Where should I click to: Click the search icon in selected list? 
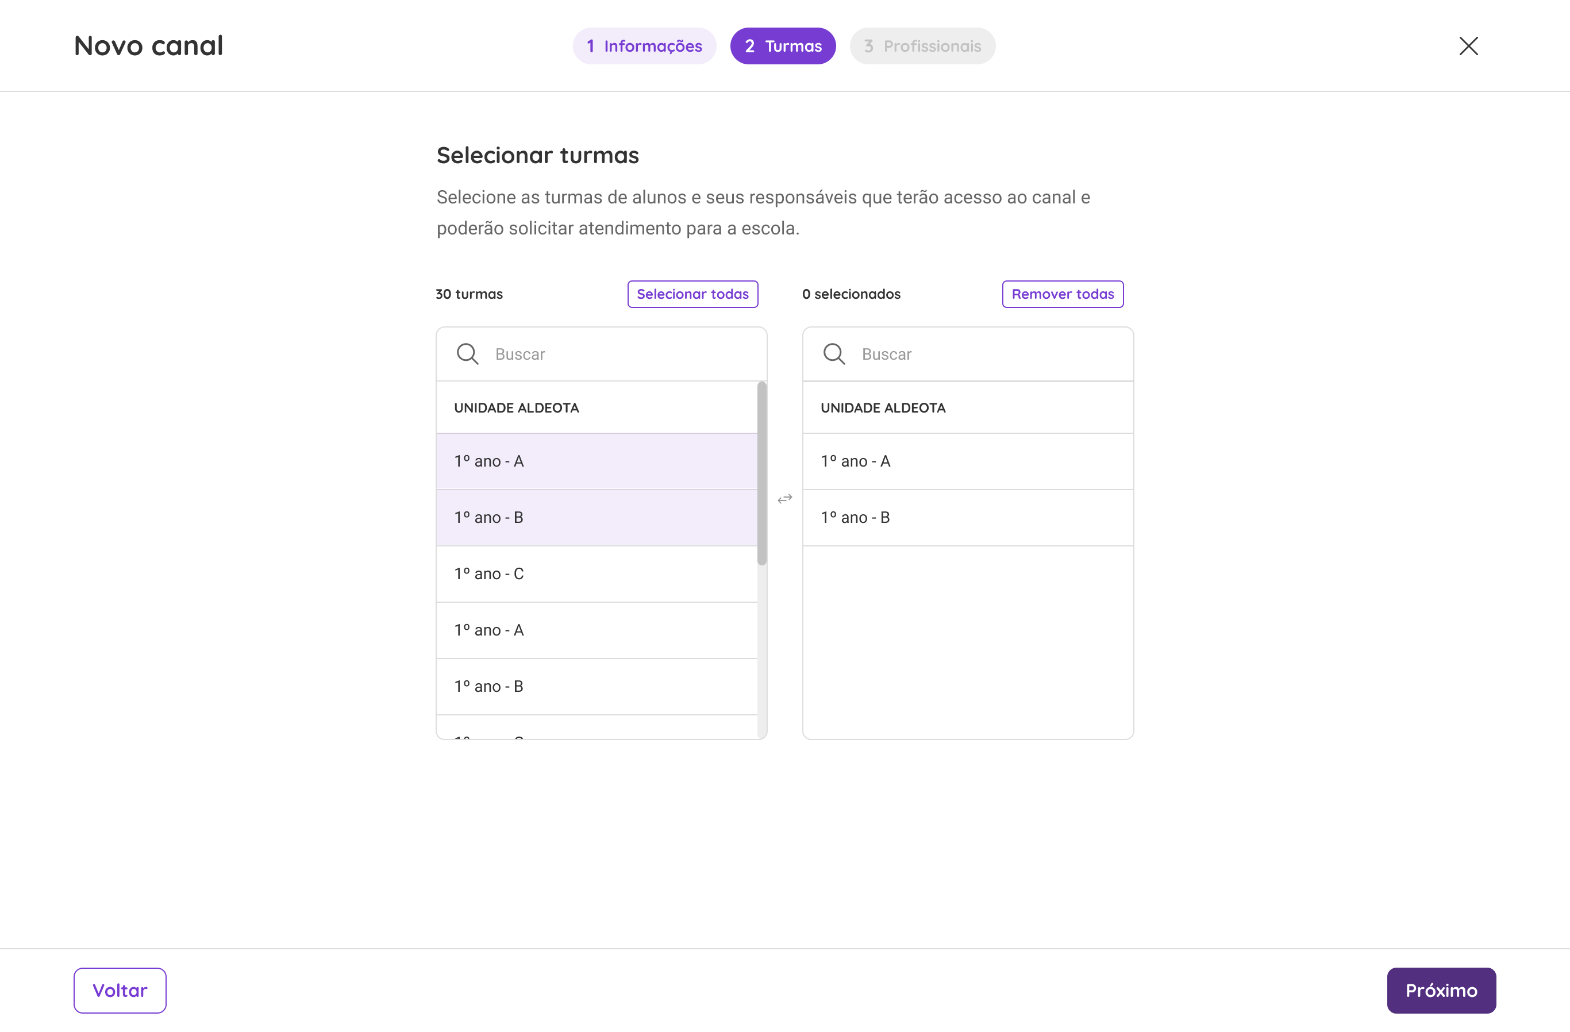click(834, 354)
